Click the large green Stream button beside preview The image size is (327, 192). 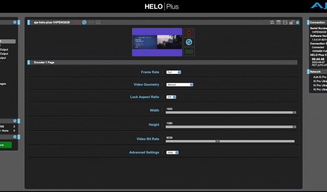coord(189,51)
